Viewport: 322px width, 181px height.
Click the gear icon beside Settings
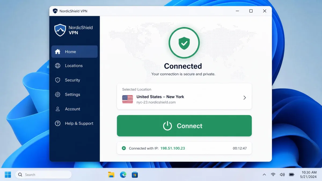[x=58, y=95]
